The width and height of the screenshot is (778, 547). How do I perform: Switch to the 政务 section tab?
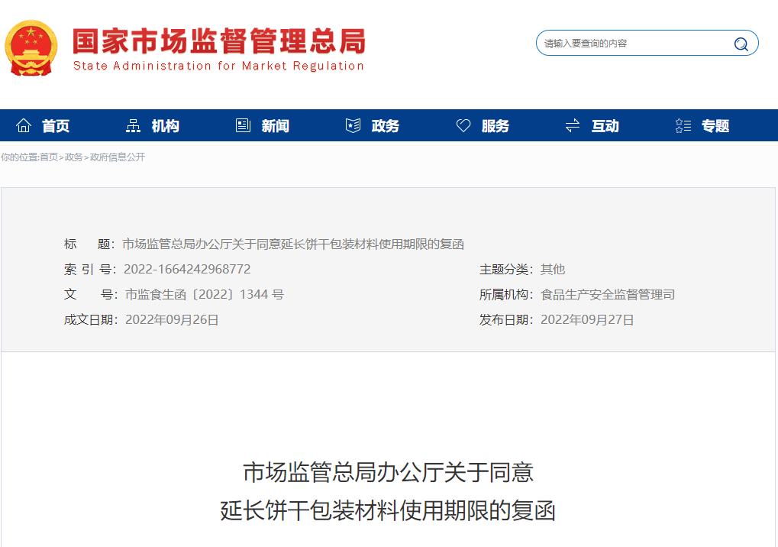386,125
